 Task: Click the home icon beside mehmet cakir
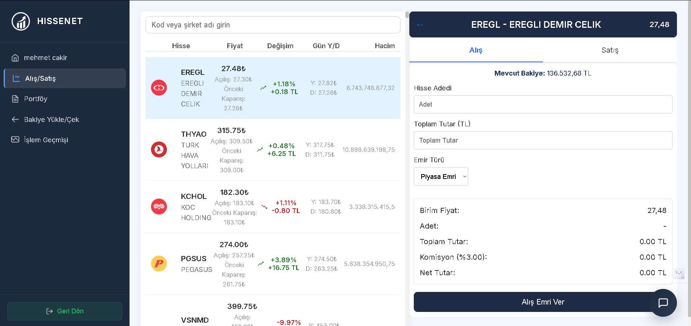point(15,58)
